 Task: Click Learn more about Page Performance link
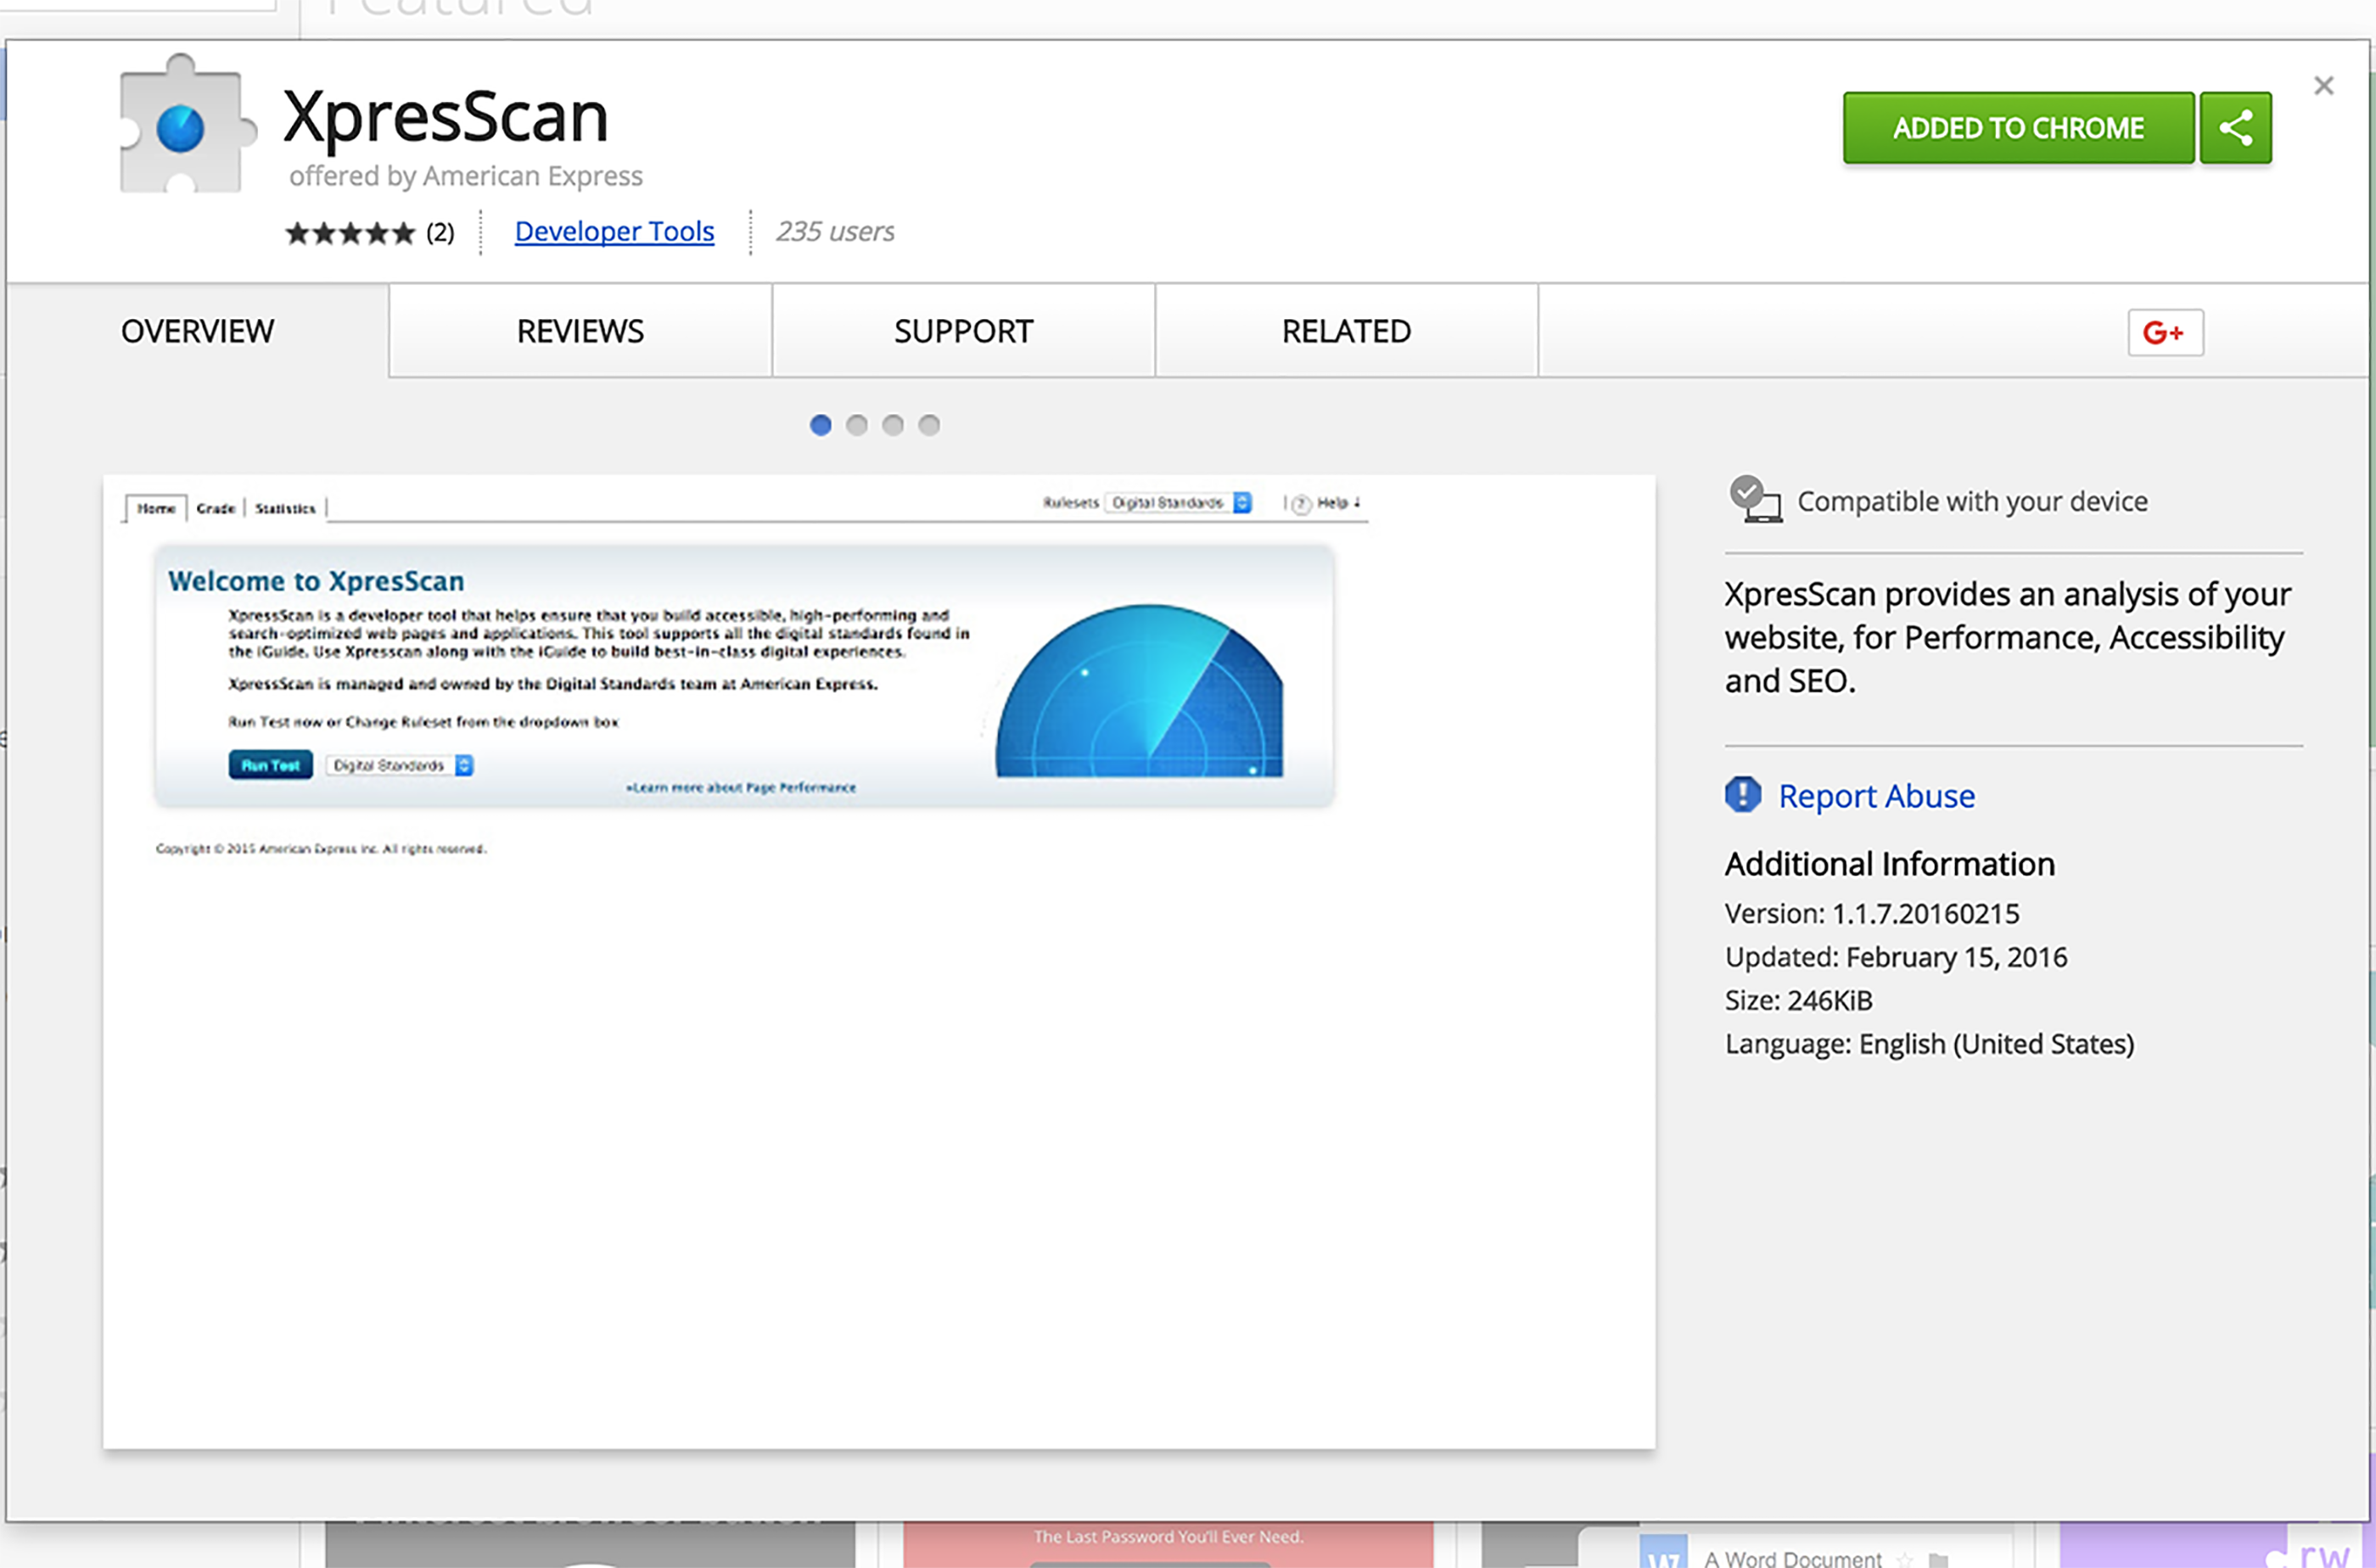pos(741,788)
